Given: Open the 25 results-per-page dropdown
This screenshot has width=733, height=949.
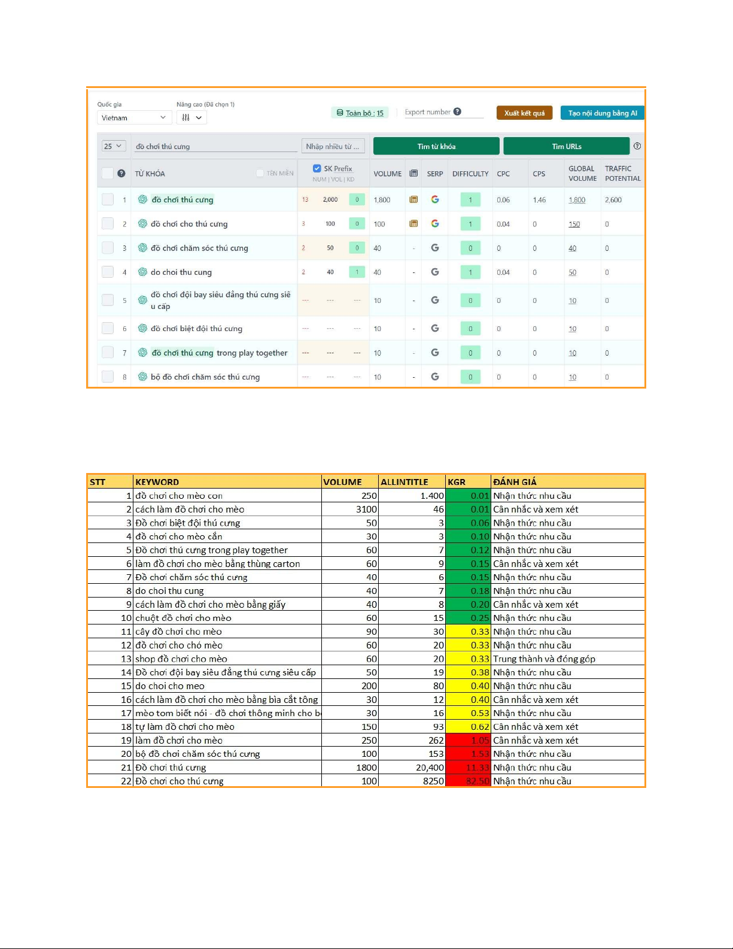Looking at the screenshot, I should 112,146.
